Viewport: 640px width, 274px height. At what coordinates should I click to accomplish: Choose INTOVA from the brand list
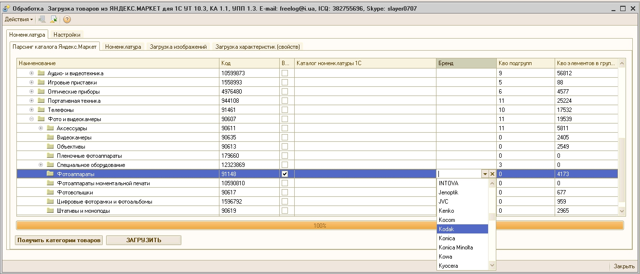[463, 183]
